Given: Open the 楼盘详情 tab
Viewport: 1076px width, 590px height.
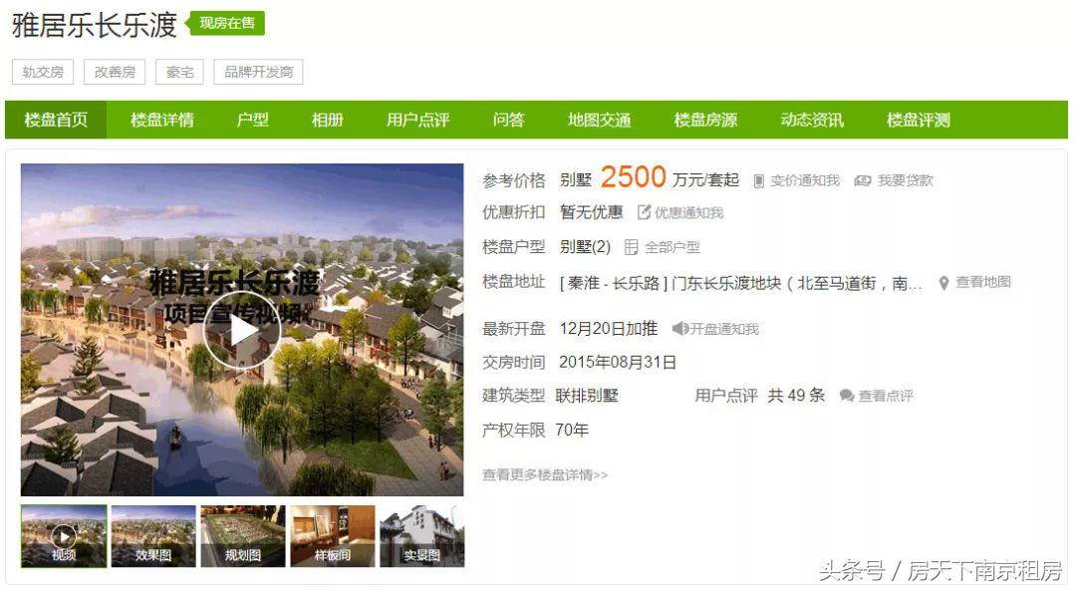Looking at the screenshot, I should (162, 120).
